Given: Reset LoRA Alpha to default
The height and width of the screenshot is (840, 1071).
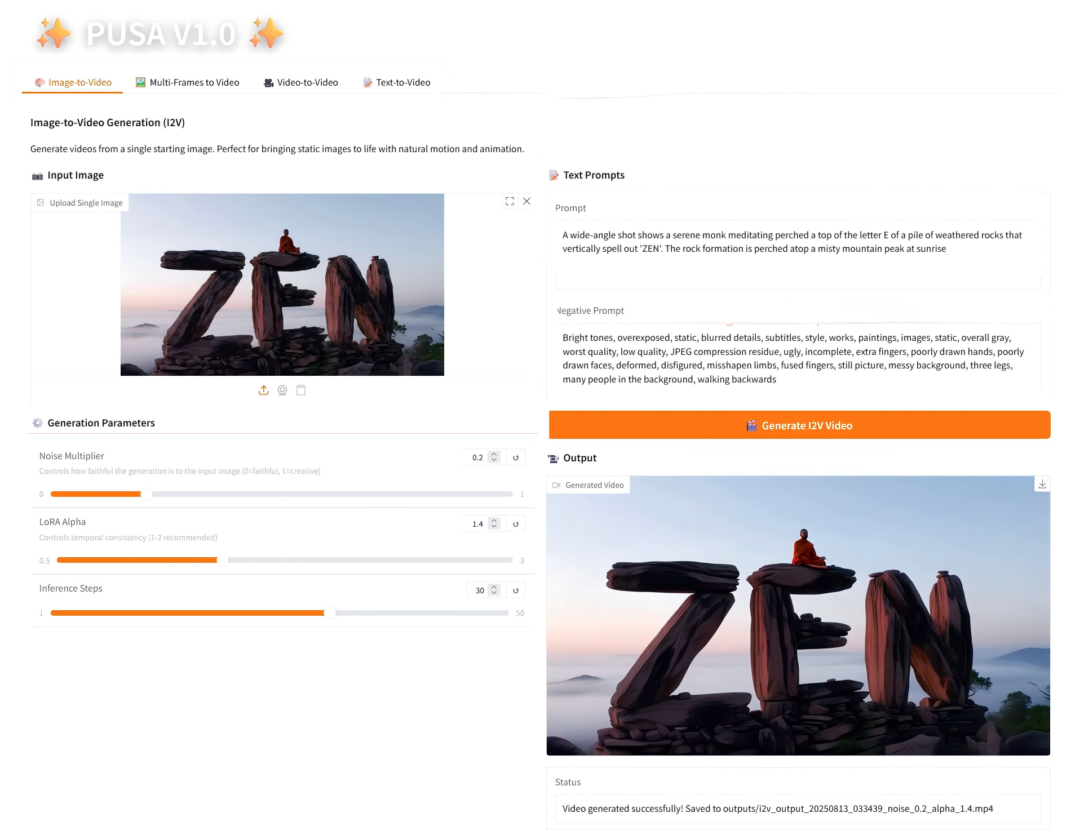Looking at the screenshot, I should (x=516, y=524).
